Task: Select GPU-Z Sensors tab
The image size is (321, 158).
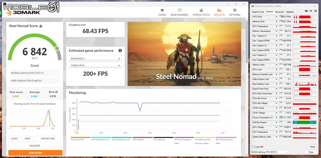Action: pos(270,12)
